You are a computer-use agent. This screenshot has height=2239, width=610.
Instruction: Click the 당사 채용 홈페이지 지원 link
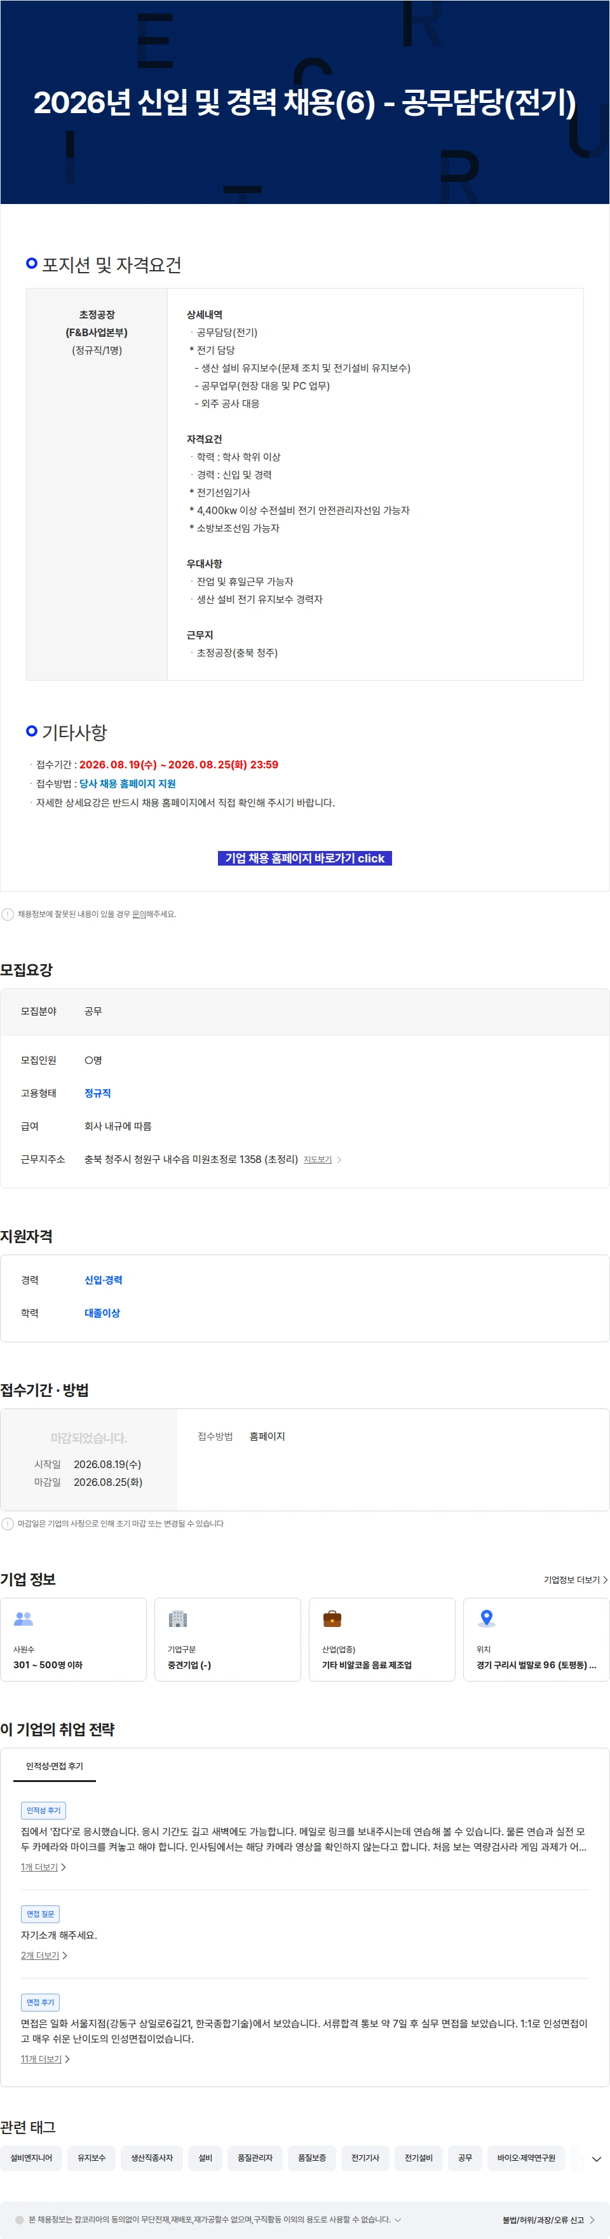click(x=127, y=784)
